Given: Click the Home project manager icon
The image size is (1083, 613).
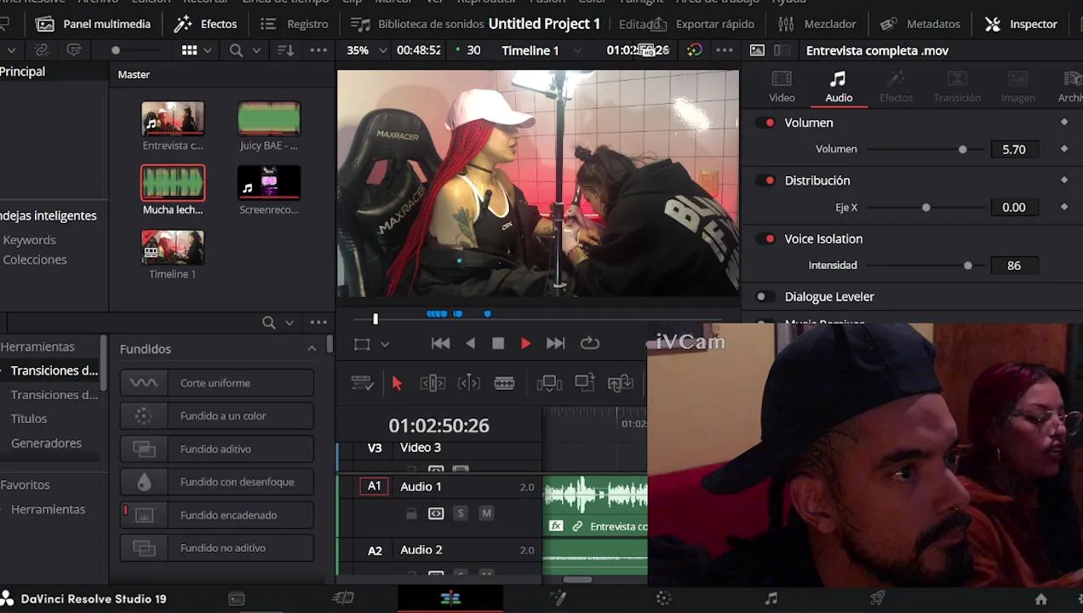Looking at the screenshot, I should coord(1040,599).
